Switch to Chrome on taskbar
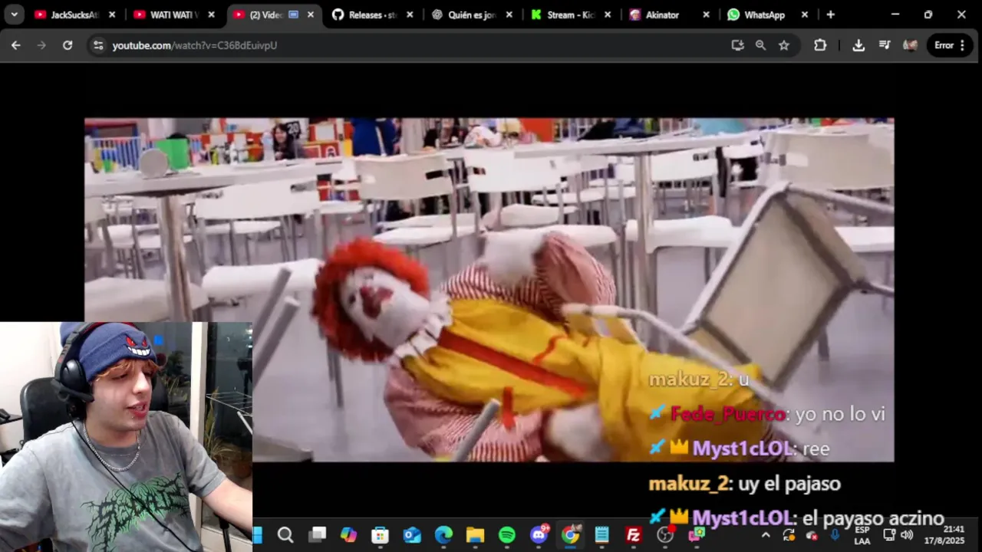 tap(571, 535)
